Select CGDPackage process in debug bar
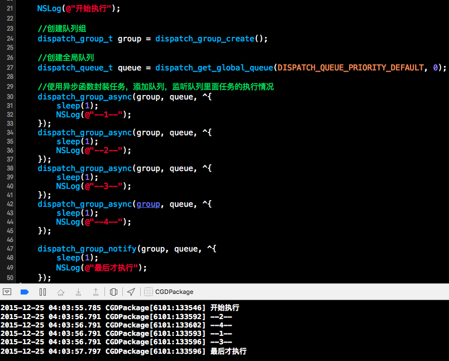 coord(169,292)
